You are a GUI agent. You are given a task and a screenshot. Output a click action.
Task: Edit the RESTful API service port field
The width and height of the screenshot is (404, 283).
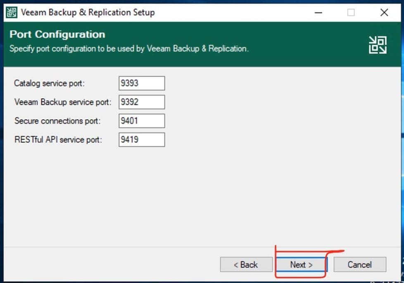142,140
